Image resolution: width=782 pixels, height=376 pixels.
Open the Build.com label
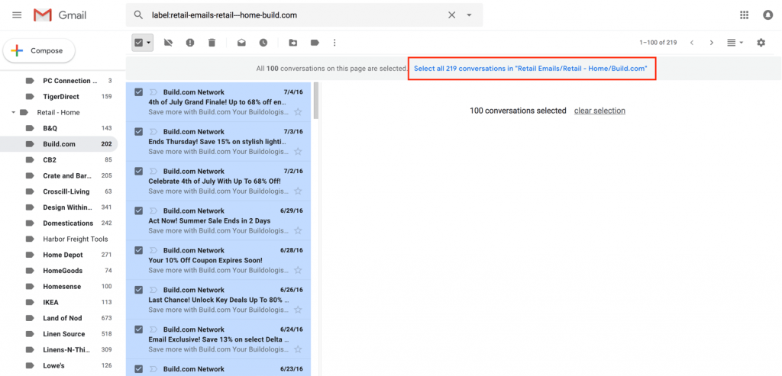(59, 144)
